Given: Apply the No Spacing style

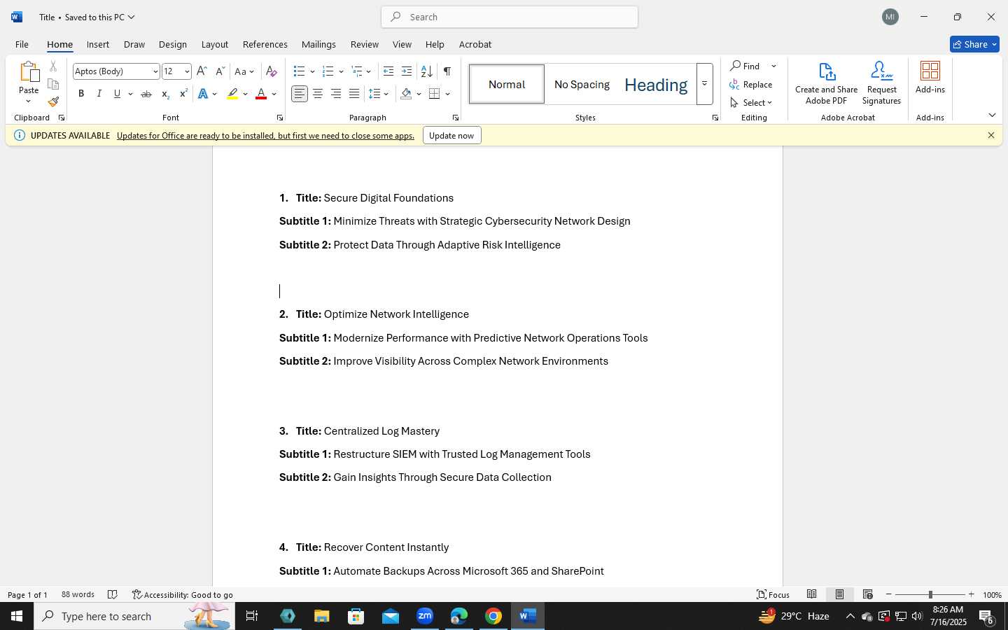Looking at the screenshot, I should [x=582, y=84].
